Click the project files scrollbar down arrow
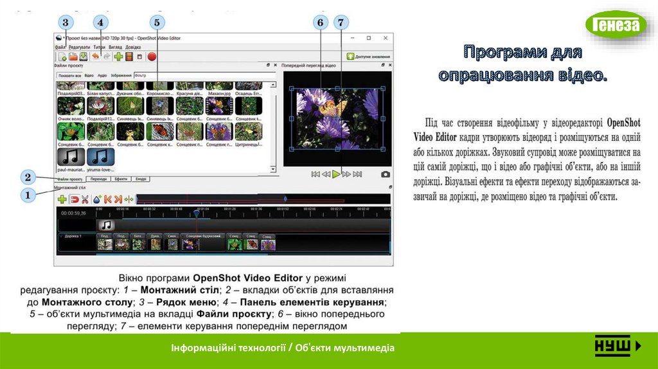This screenshot has width=658, height=369. pyautogui.click(x=273, y=169)
